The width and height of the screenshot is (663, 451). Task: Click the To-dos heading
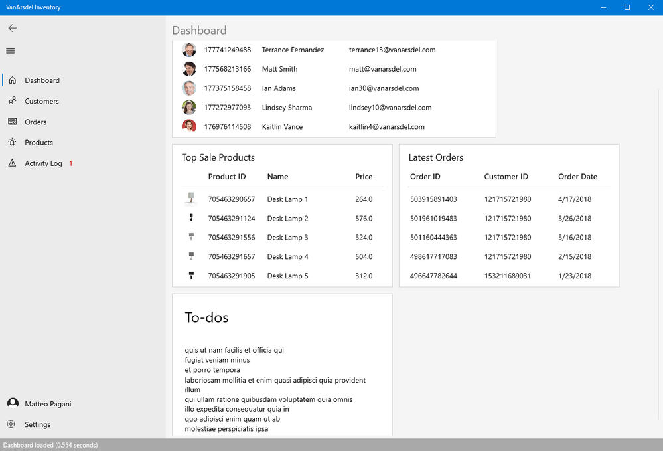(206, 317)
